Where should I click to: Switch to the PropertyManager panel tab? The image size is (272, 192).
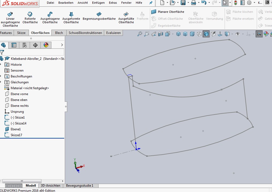14,45
